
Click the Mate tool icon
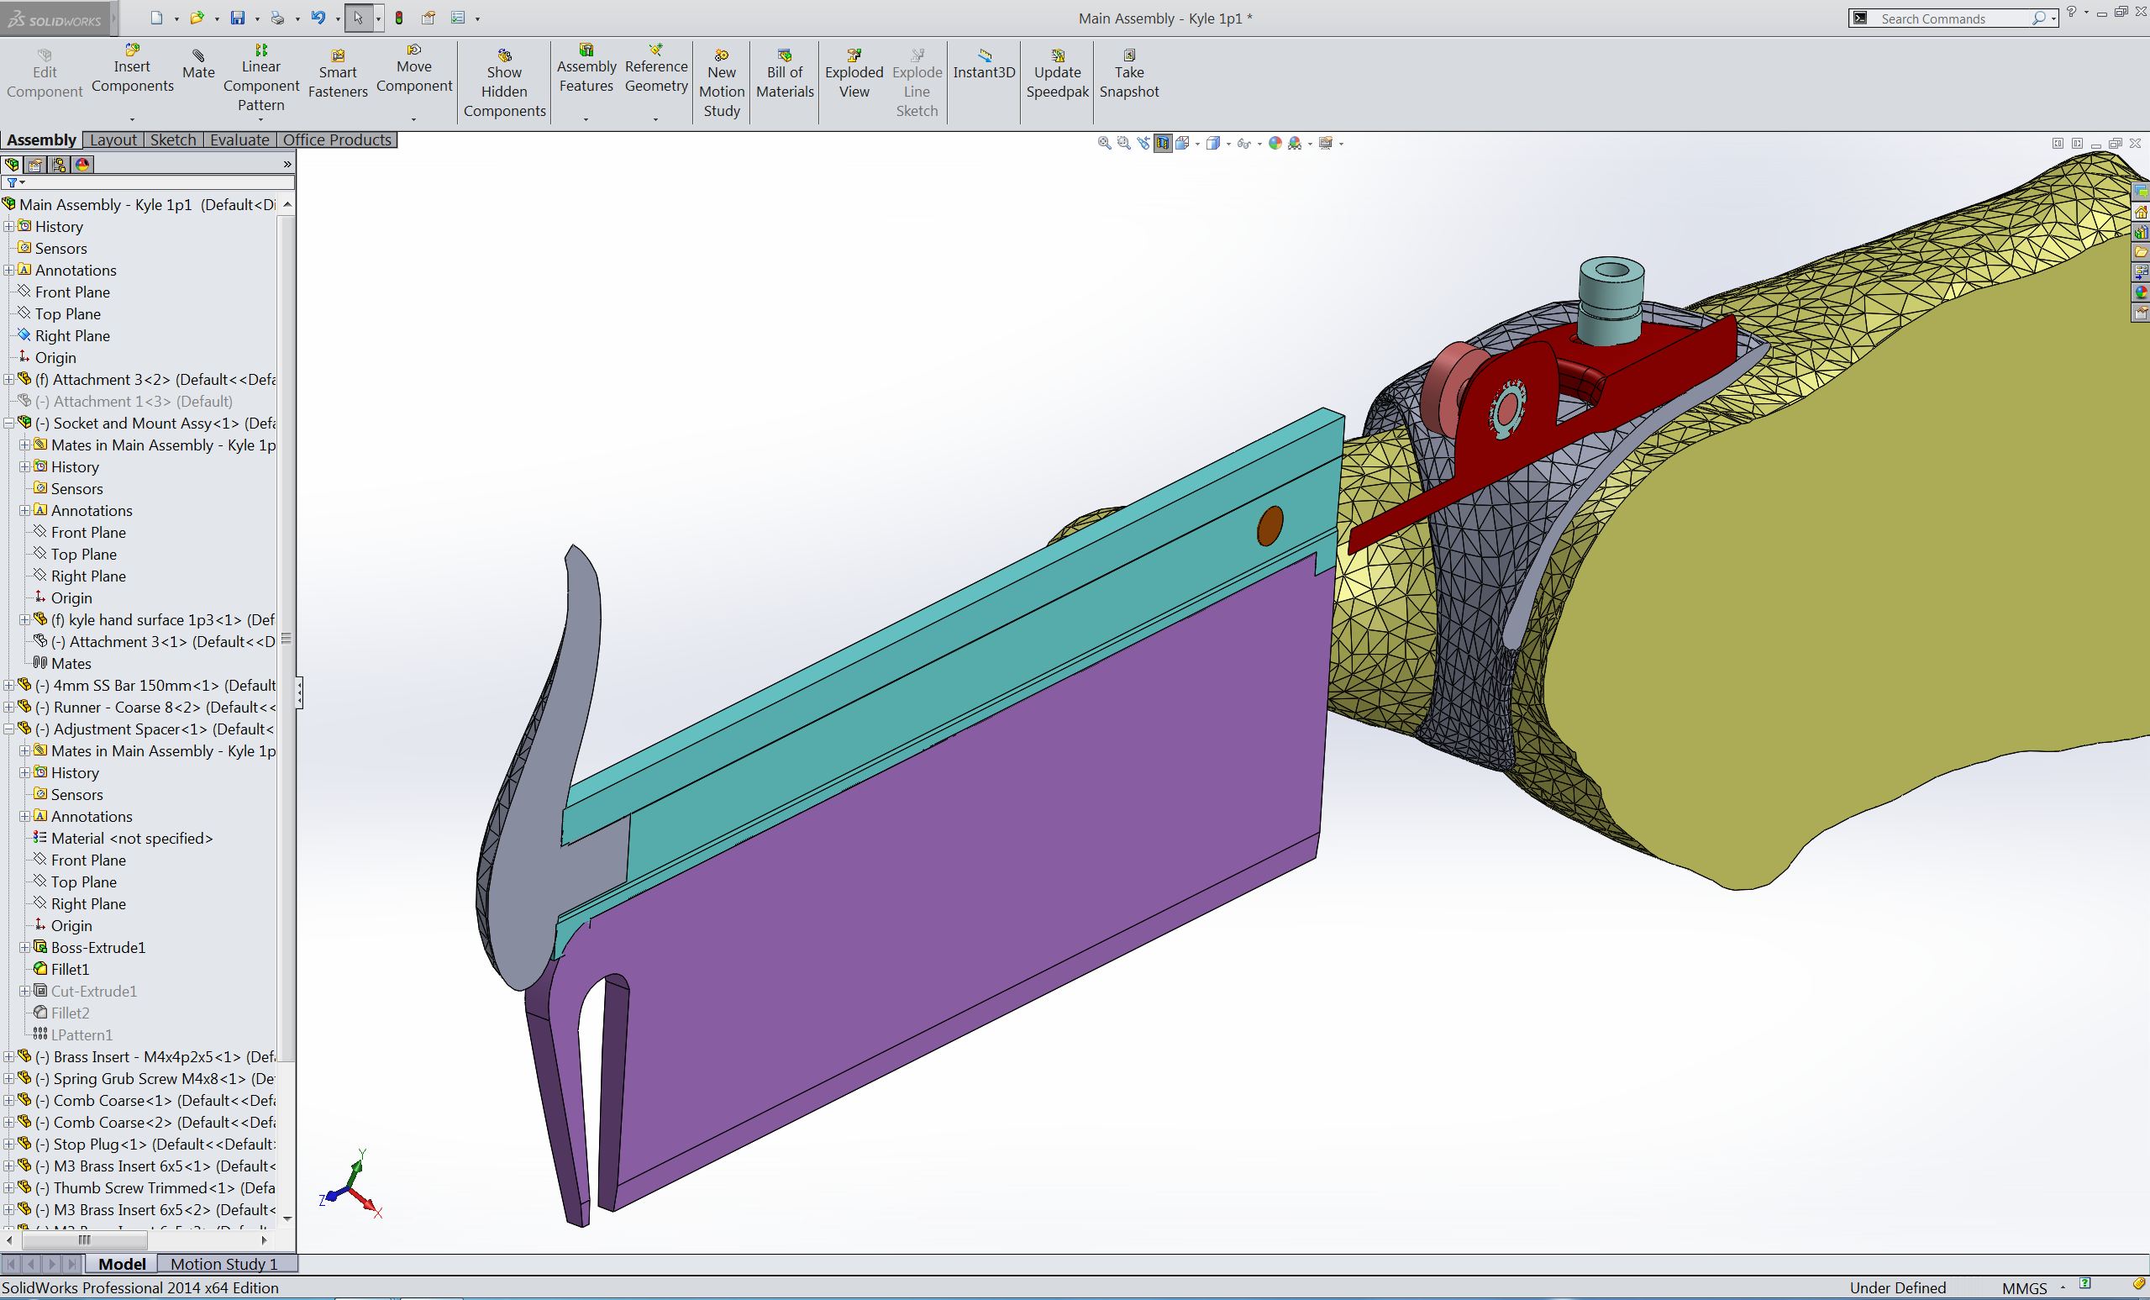(198, 55)
